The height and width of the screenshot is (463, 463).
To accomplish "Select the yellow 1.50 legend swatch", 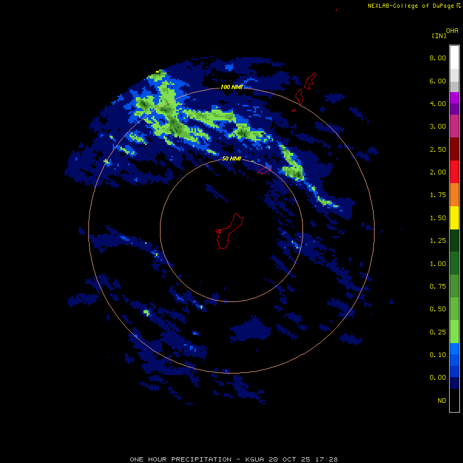I will (x=454, y=218).
